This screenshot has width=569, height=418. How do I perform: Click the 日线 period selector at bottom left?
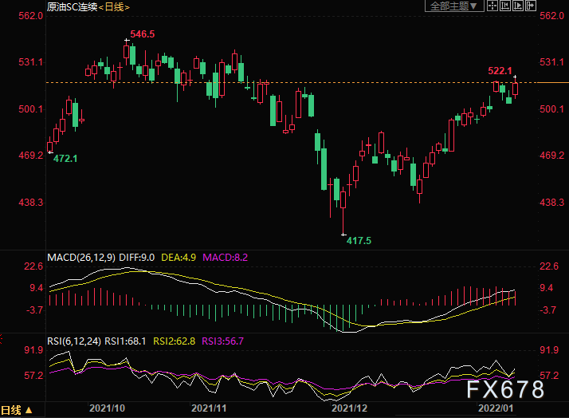point(16,410)
